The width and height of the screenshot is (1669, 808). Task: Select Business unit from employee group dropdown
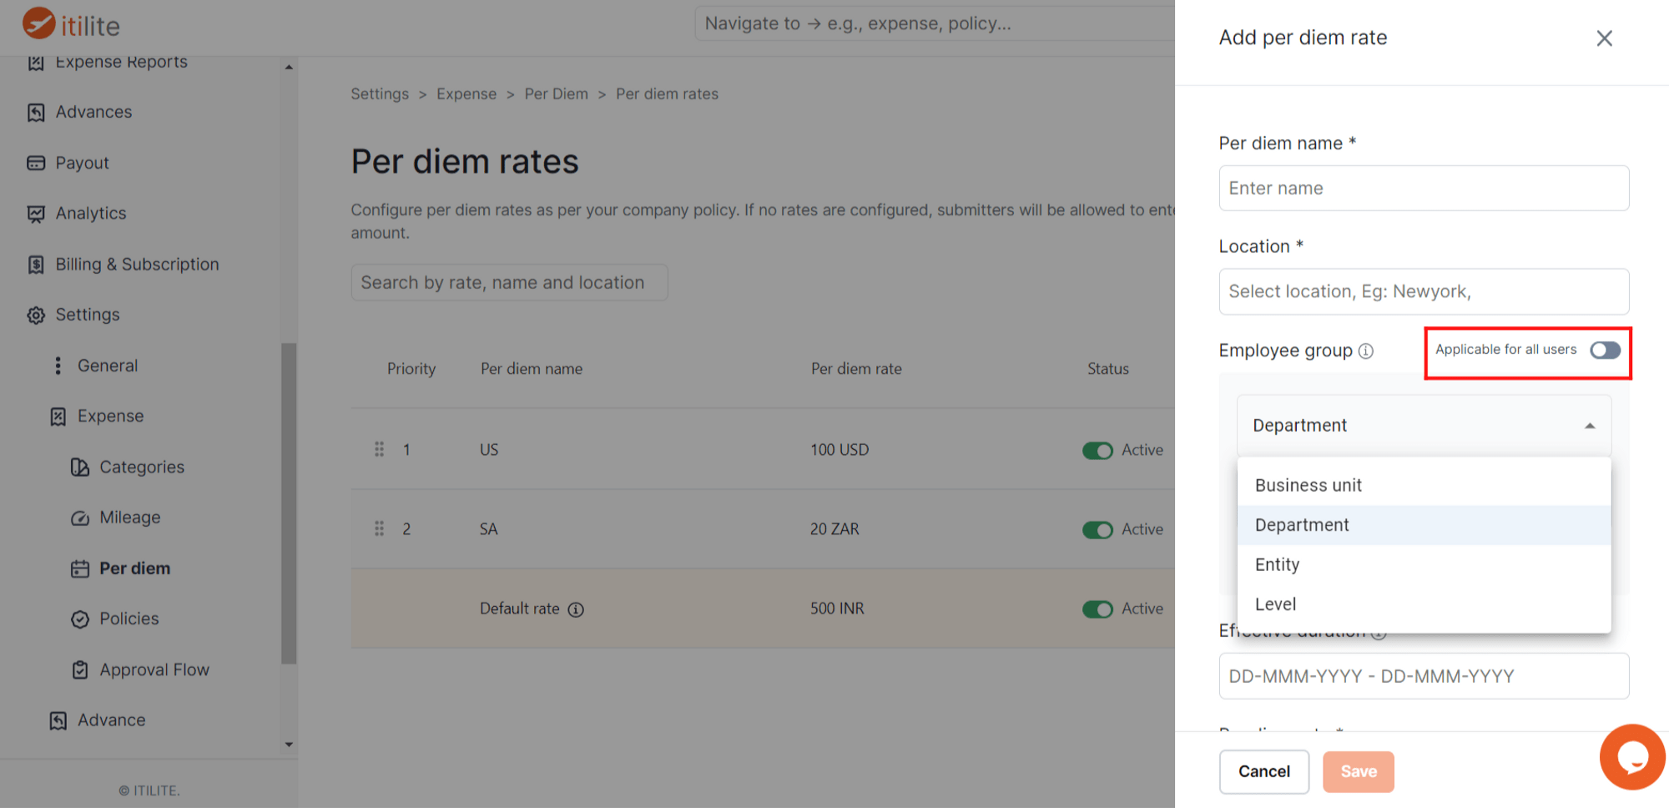click(1307, 484)
